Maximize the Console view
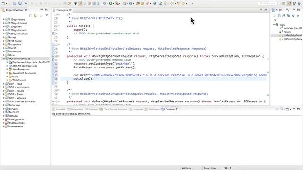The width and height of the screenshot is (303, 170). pos(298,109)
